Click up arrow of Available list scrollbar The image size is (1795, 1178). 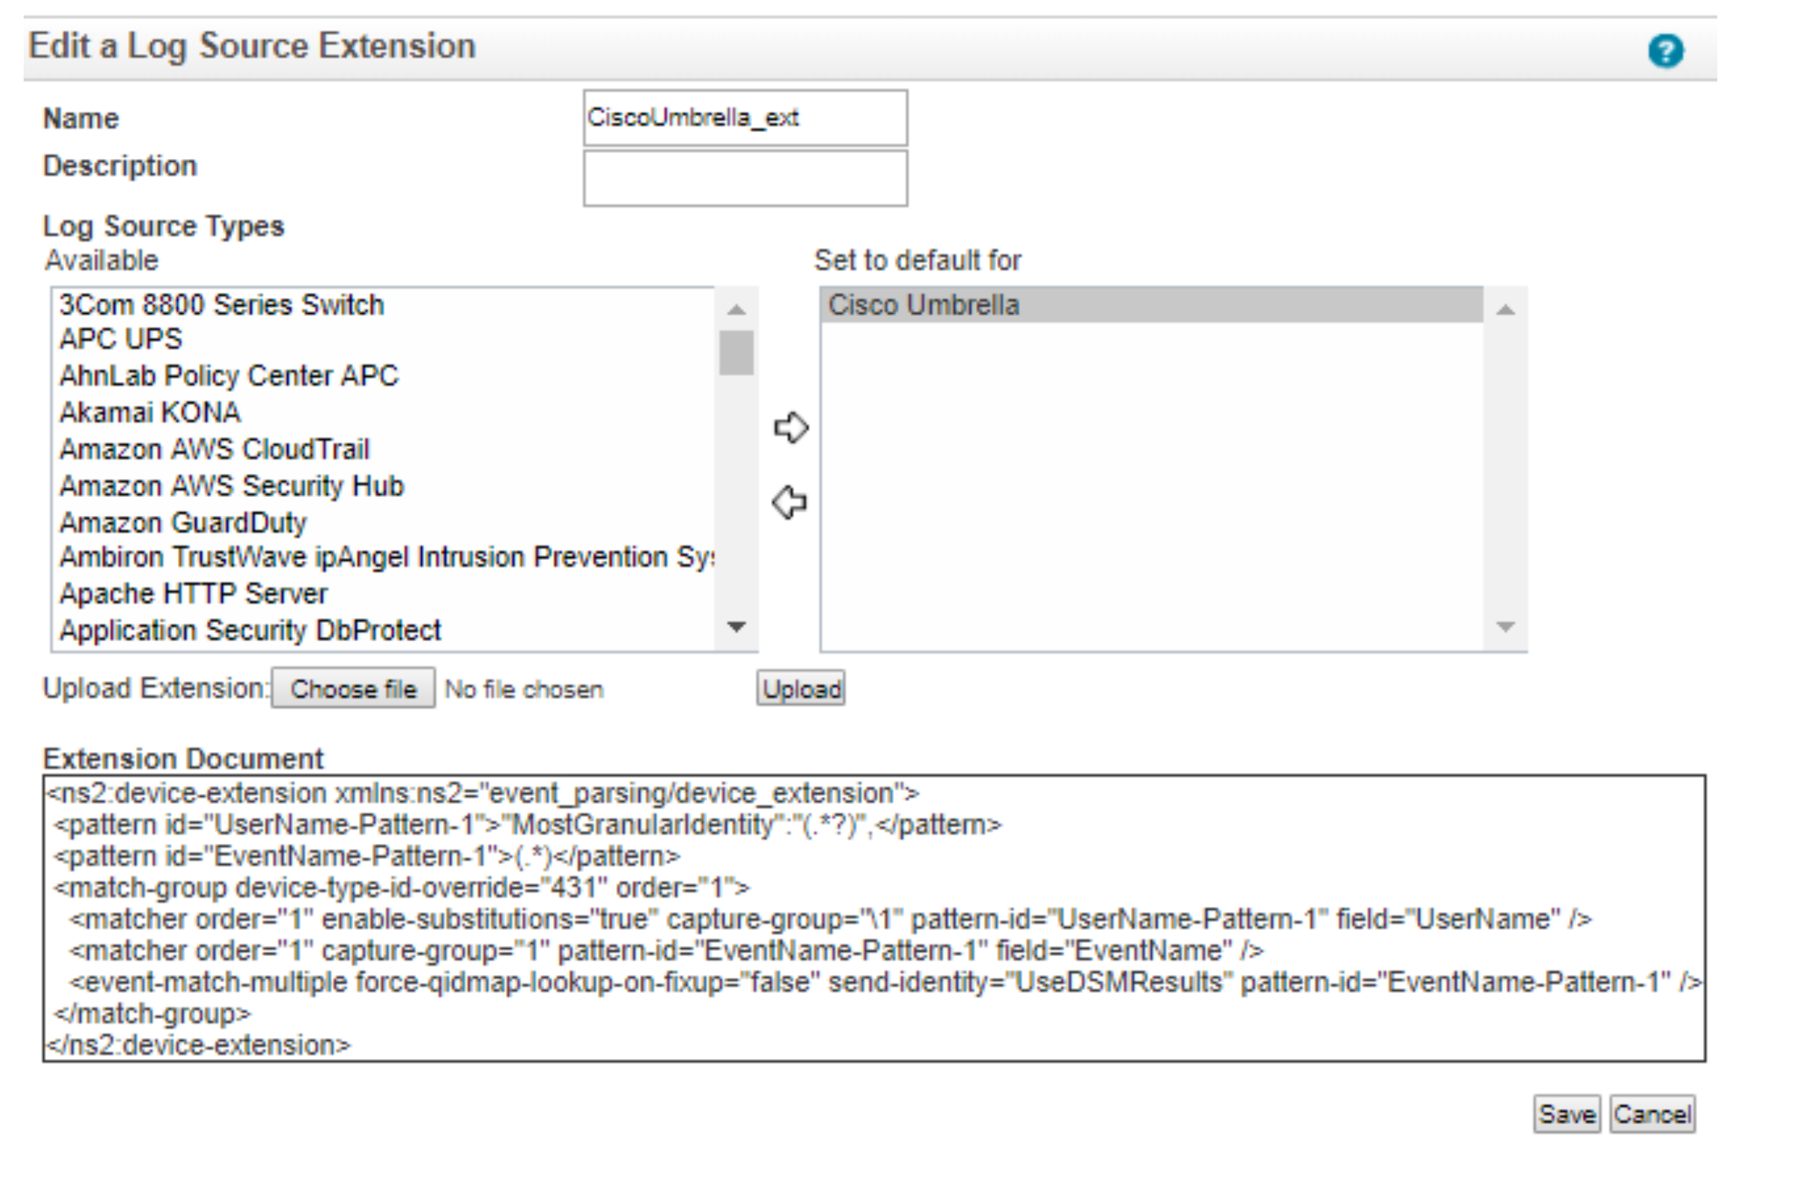[737, 309]
